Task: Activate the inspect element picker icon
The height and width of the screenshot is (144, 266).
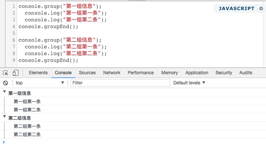Action: point(5,73)
